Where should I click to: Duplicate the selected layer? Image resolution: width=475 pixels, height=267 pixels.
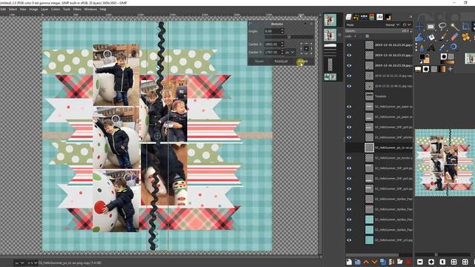tap(383, 262)
